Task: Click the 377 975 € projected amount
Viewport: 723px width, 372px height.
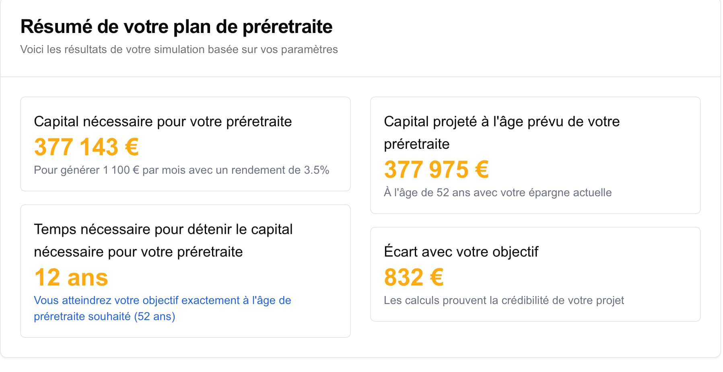Action: (x=437, y=169)
